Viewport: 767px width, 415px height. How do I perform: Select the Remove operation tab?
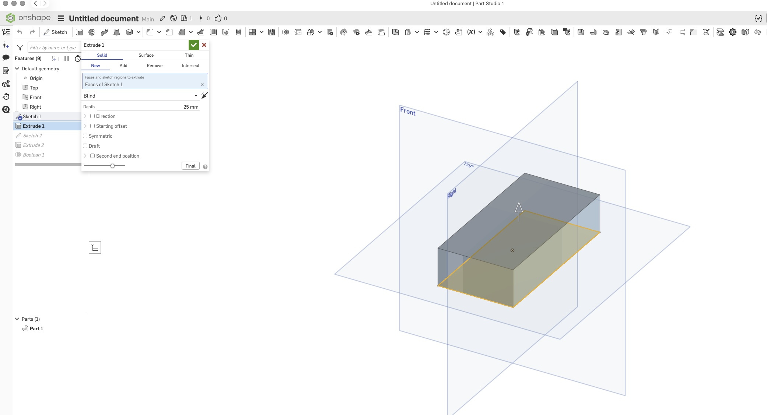[154, 66]
